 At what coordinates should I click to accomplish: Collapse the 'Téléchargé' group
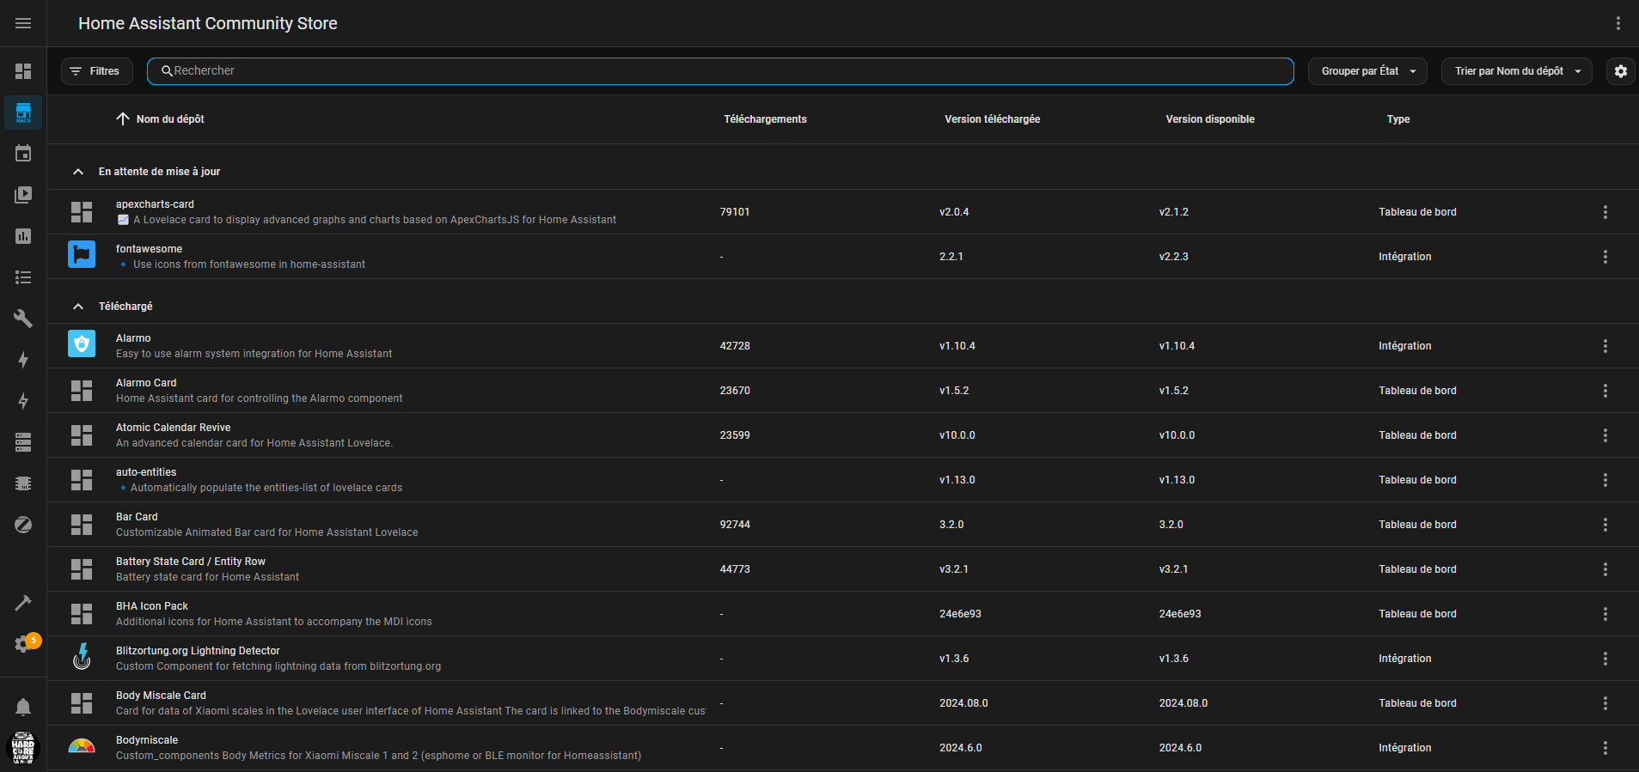[78, 307]
